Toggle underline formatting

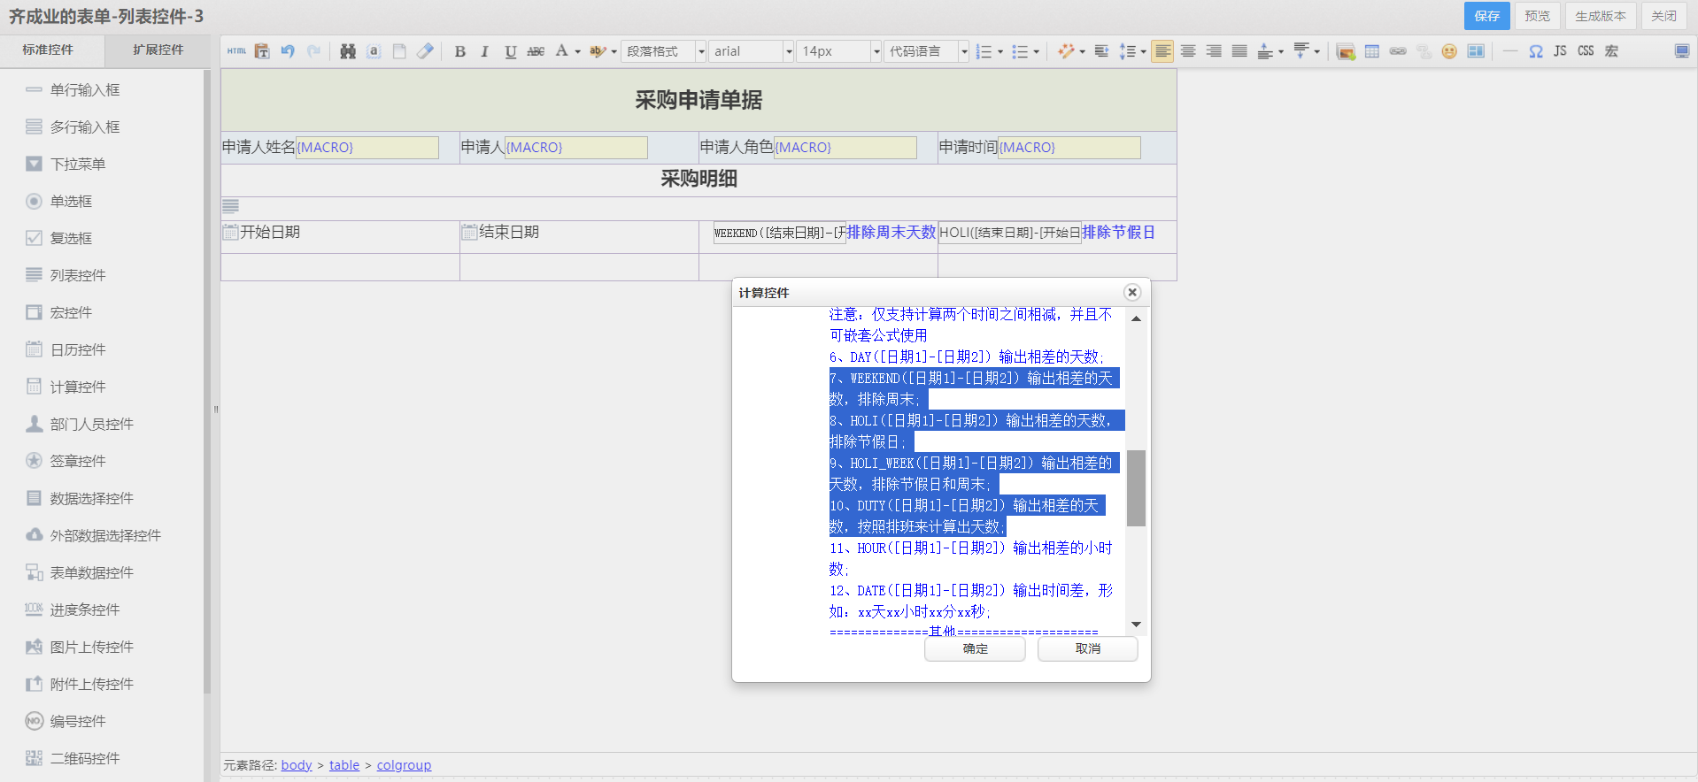(x=510, y=51)
